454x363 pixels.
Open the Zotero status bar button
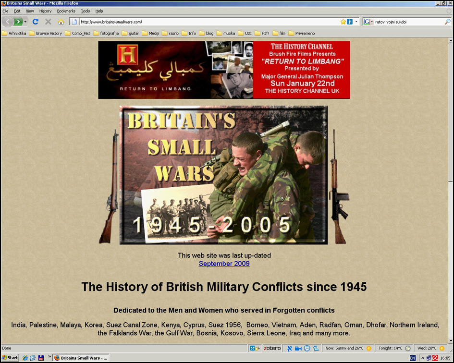(272, 348)
